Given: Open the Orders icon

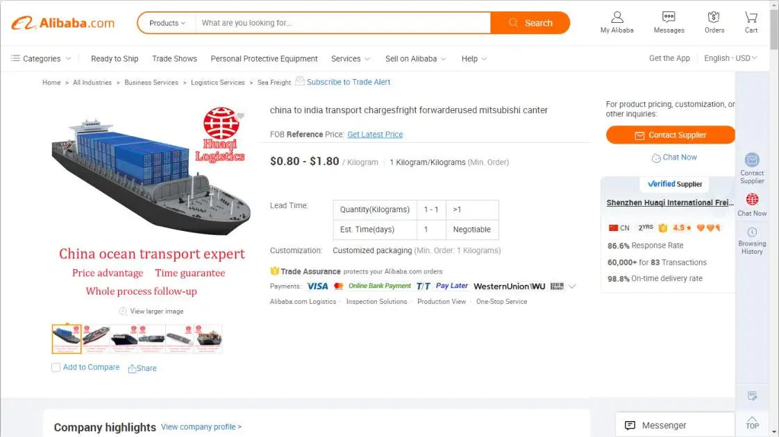Looking at the screenshot, I should 714,17.
